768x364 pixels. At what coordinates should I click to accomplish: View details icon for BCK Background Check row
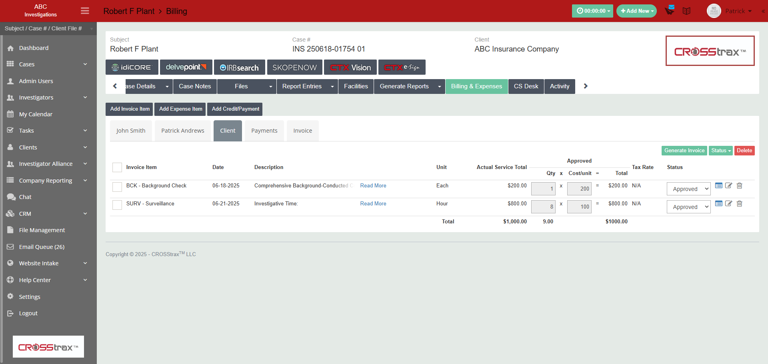(718, 185)
